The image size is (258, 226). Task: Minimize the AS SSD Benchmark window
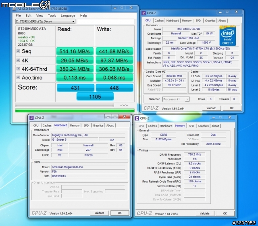[x=115, y=8]
